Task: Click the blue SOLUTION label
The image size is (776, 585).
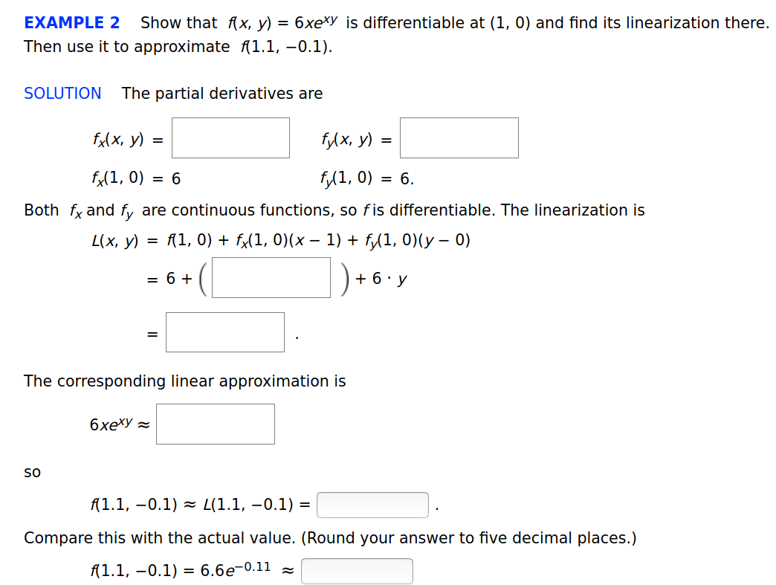Action: pyautogui.click(x=62, y=94)
